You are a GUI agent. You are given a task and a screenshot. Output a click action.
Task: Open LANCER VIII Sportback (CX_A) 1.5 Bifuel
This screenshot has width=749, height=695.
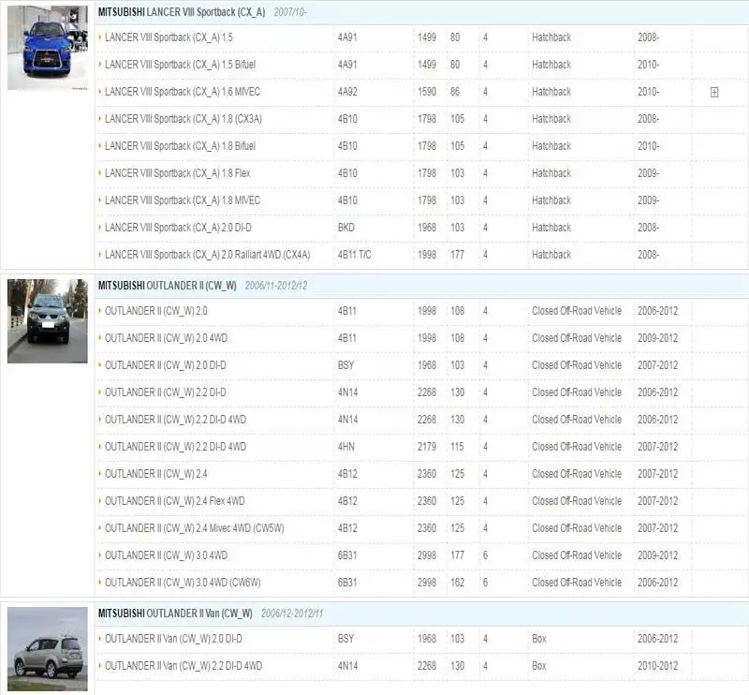(x=180, y=65)
